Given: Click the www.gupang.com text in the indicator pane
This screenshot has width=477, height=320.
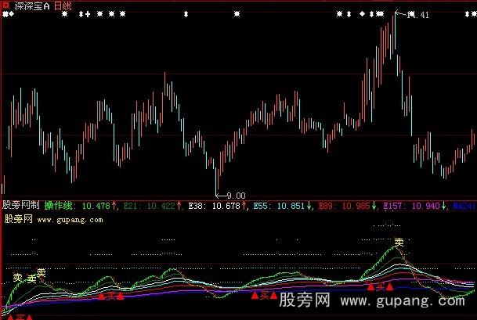Looking at the screenshot, I should coord(70,220).
